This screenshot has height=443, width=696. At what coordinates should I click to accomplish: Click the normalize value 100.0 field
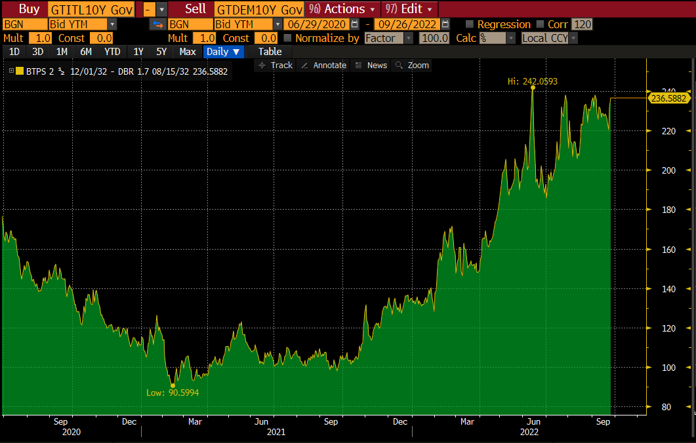(434, 38)
